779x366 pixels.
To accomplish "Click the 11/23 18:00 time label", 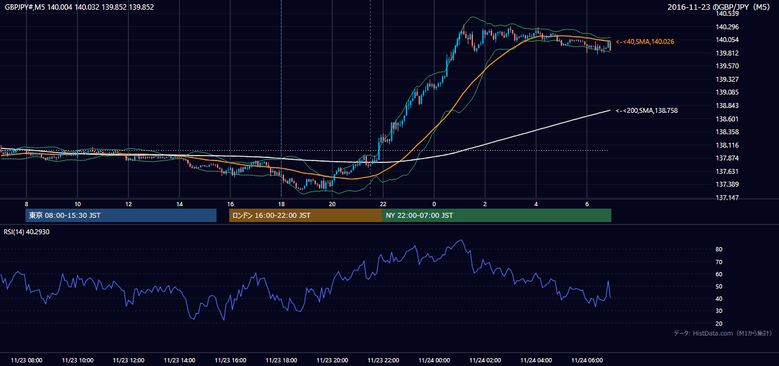I will point(281,361).
